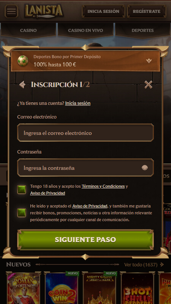The width and height of the screenshot is (171, 304).
Task: Toggle the 18 años terms checkbox
Action: coord(22,190)
